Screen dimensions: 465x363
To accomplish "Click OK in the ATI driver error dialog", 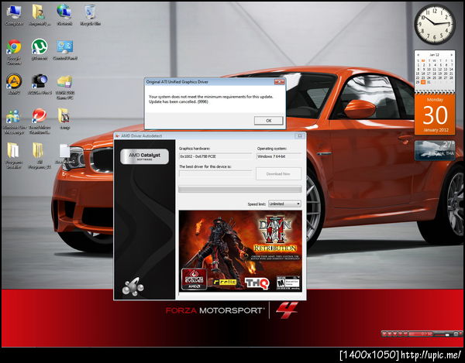I will click(x=268, y=121).
